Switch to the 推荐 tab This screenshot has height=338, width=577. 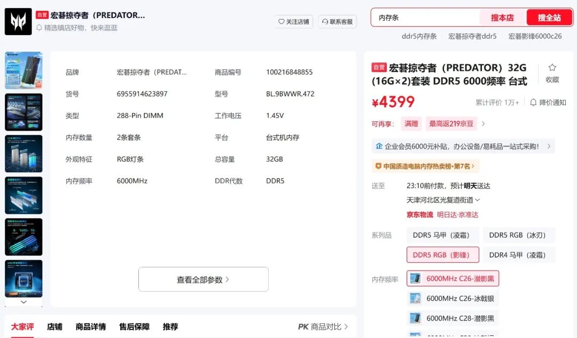(x=170, y=327)
